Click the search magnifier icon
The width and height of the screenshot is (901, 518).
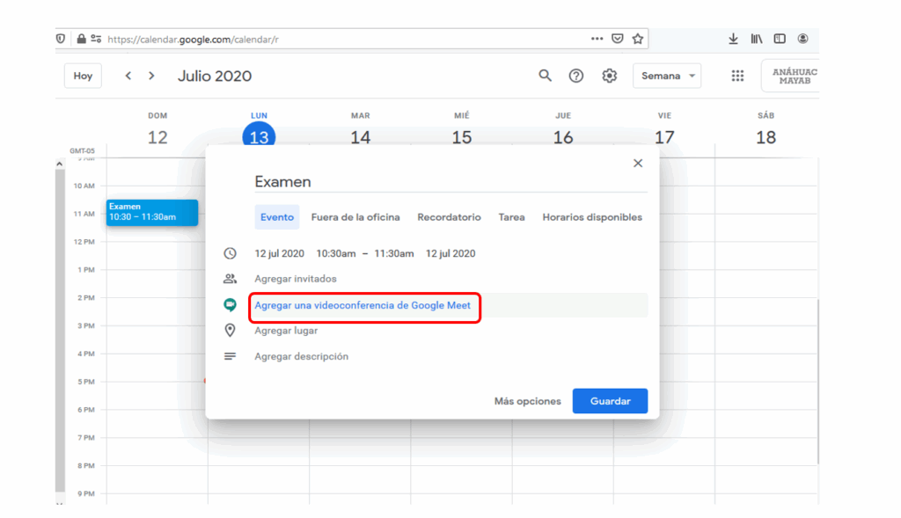point(545,76)
